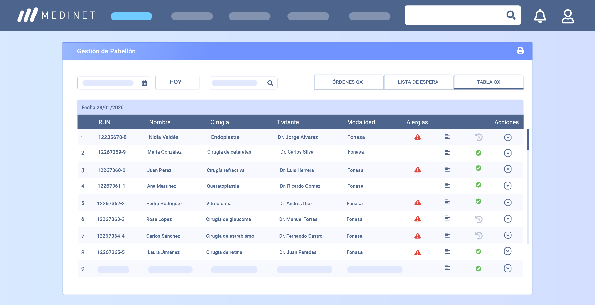Click the allergy warning icon for Nidia Valdés
595x305 pixels.
(418, 137)
